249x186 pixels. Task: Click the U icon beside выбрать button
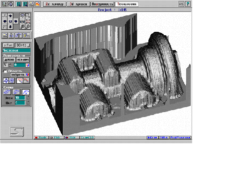[28, 75]
